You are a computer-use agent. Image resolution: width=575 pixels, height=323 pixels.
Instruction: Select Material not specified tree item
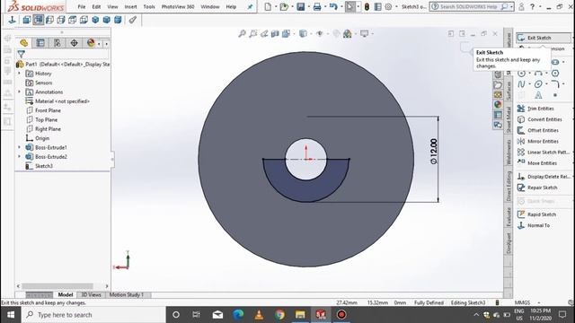pyautogui.click(x=57, y=101)
